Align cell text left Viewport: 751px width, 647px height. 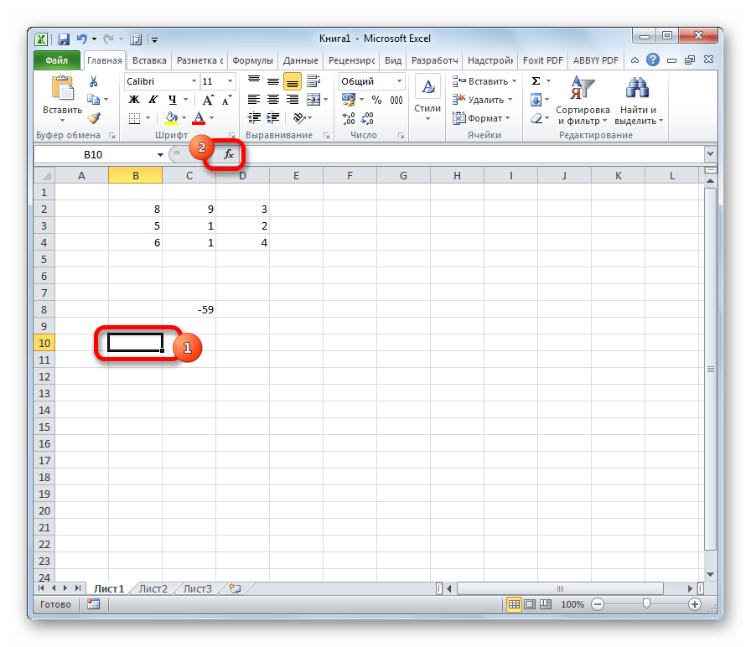tap(254, 100)
